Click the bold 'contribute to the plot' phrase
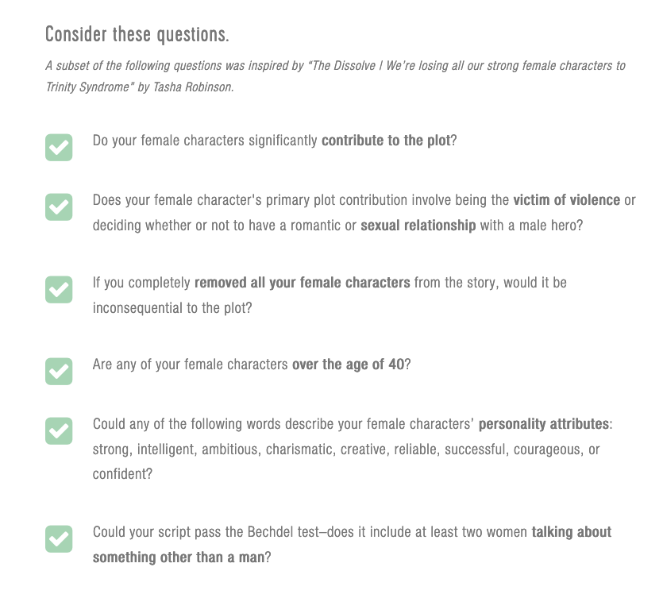The height and width of the screenshot is (594, 663). pos(386,141)
